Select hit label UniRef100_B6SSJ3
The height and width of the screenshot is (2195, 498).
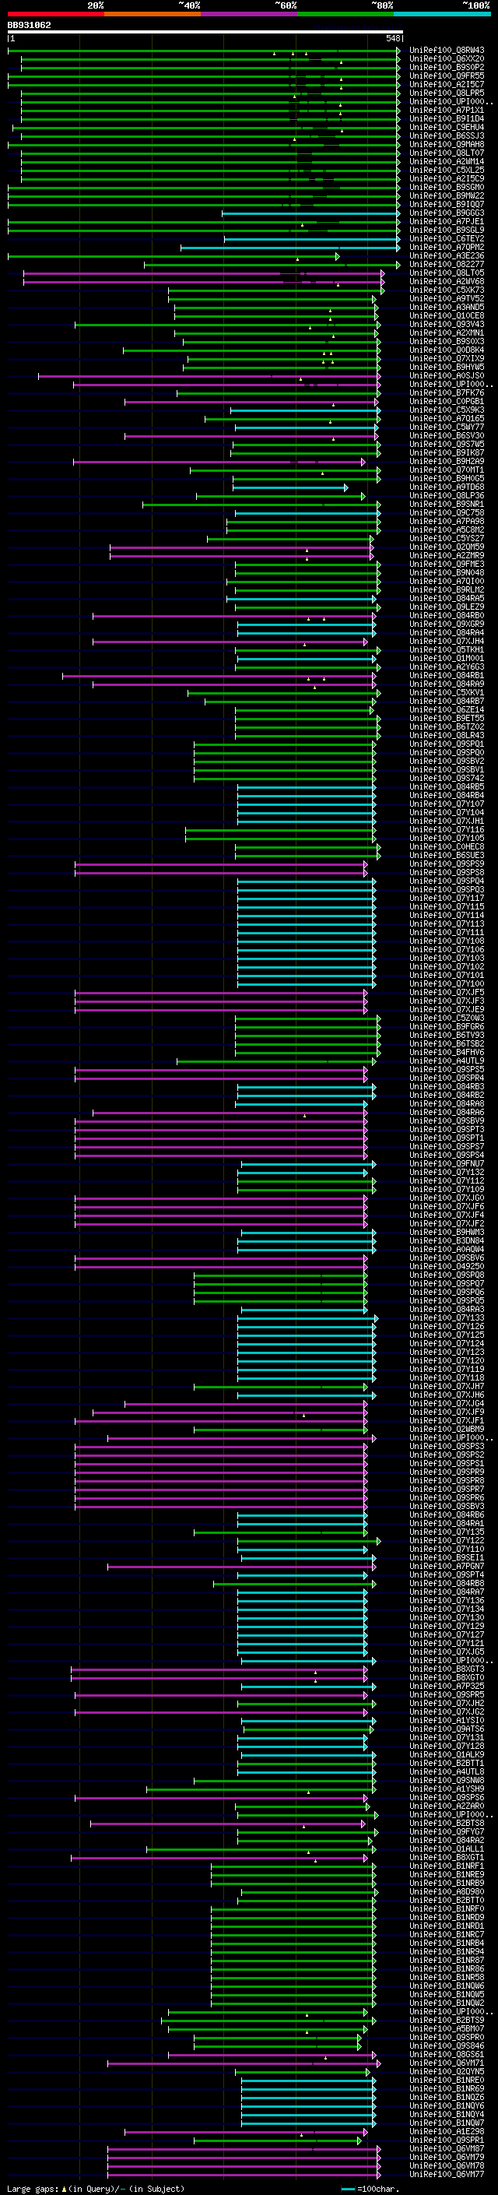tap(446, 135)
